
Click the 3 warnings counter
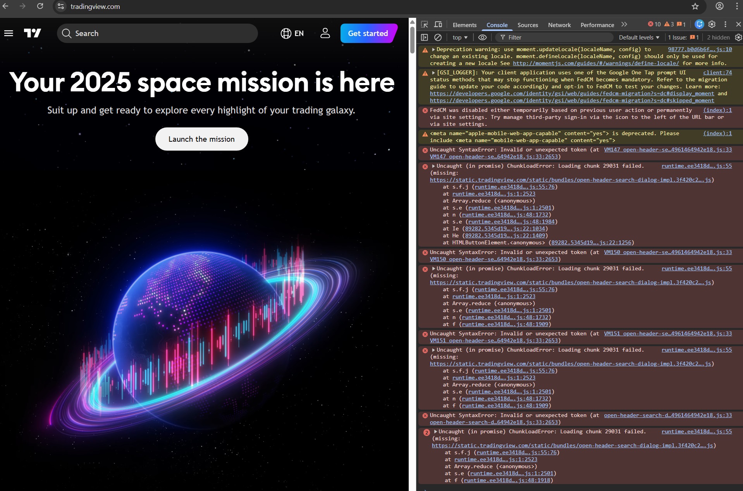[x=669, y=24]
